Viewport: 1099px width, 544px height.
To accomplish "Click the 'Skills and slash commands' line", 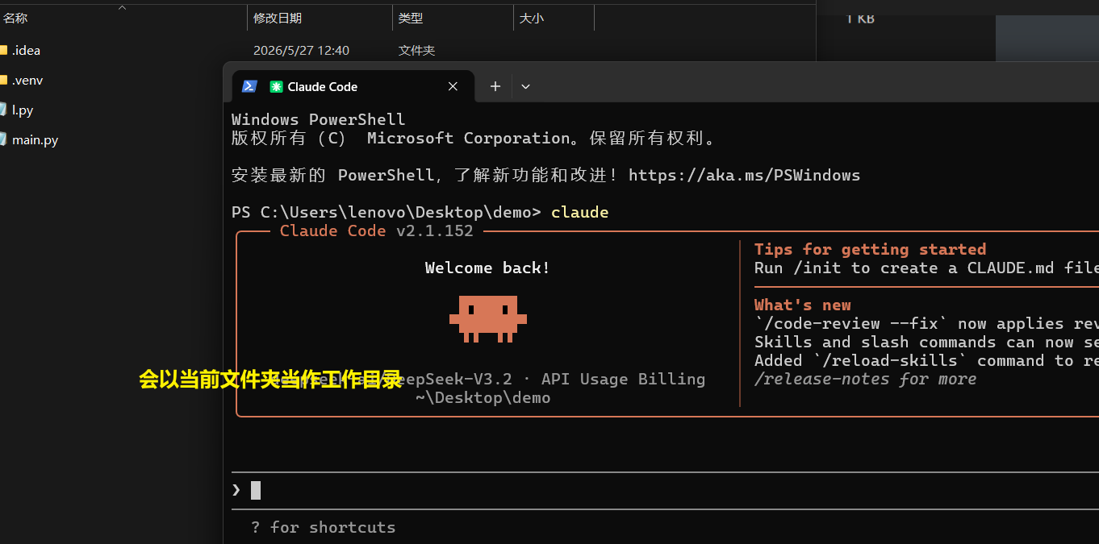I will tap(926, 342).
